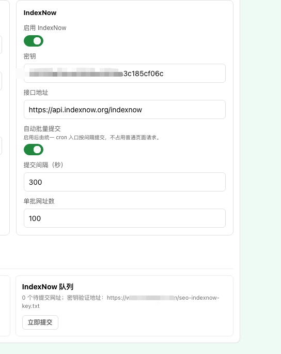Click the 密钥 label

tap(29, 56)
